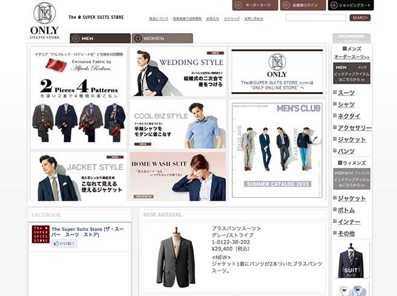This screenshot has height=296, width=397.
Task: Open the マイページ link
Action: pos(232,19)
